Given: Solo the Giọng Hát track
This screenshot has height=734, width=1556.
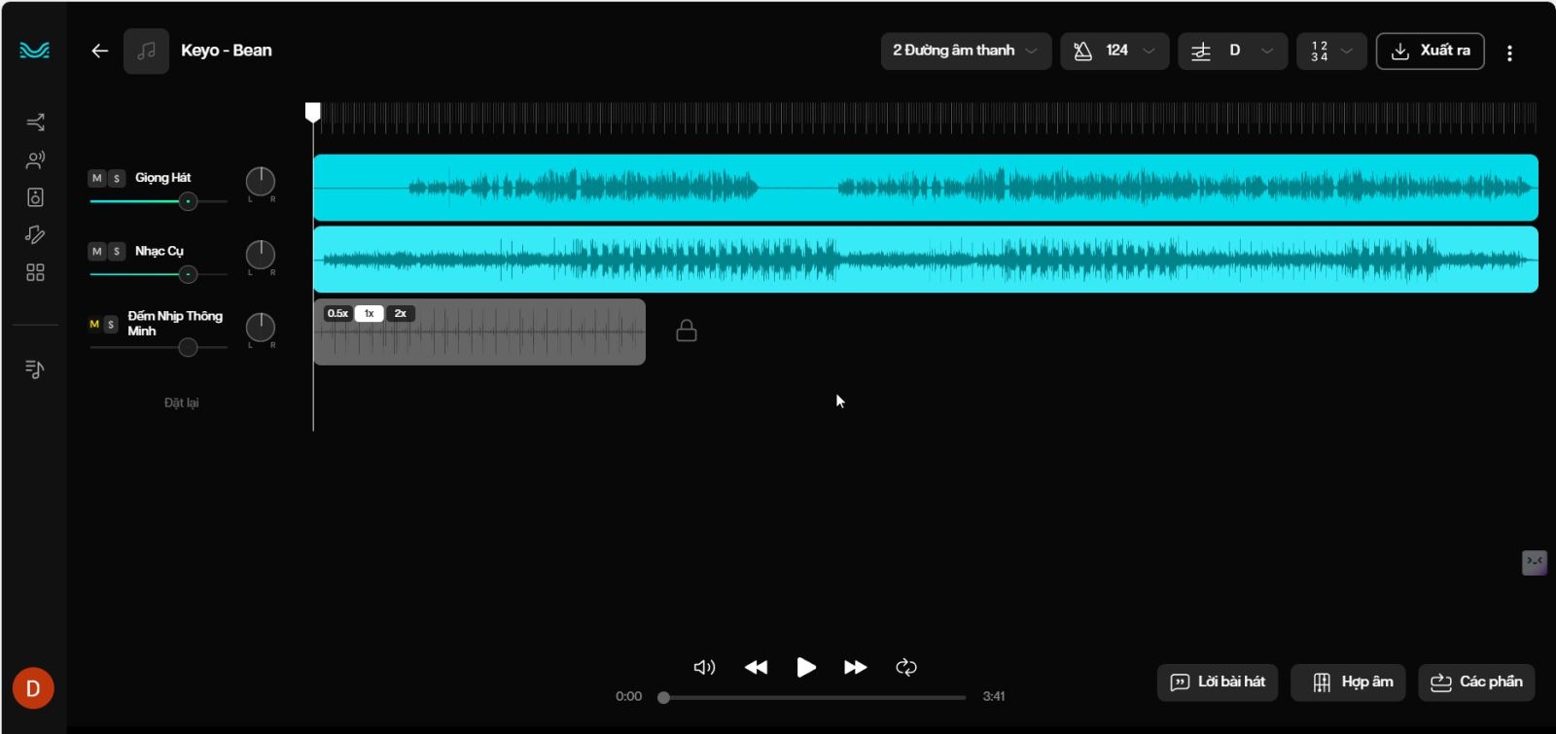Looking at the screenshot, I should click(117, 178).
